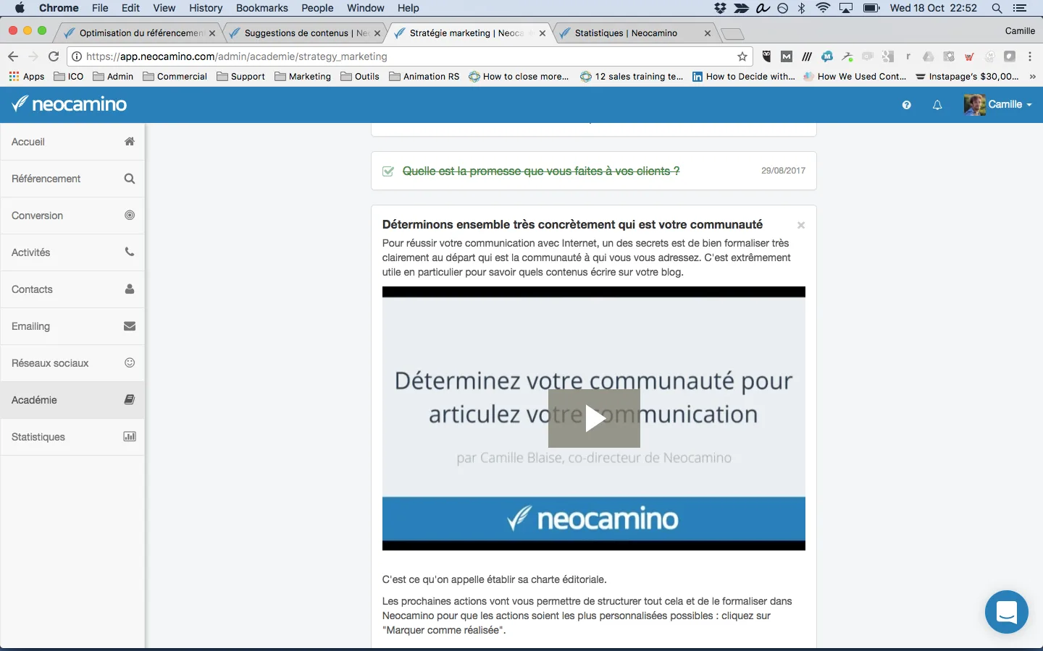
Task: Open Chrome three-dot menu
Action: (x=1030, y=56)
